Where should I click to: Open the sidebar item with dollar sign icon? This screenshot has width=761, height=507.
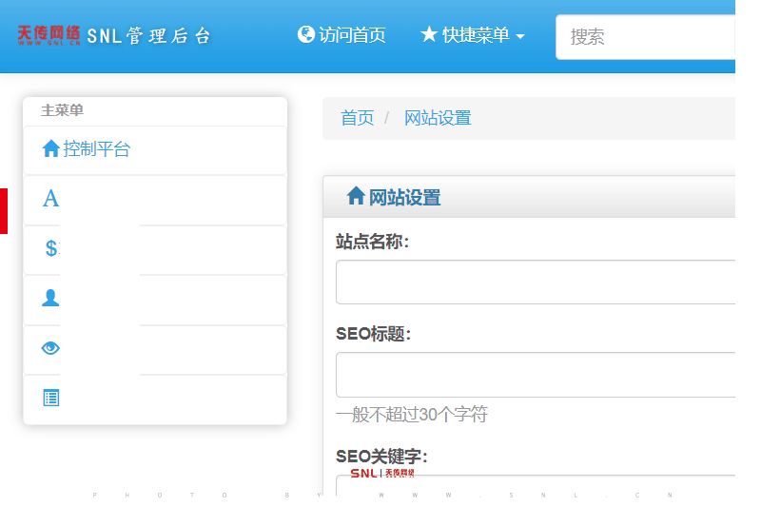(x=155, y=250)
